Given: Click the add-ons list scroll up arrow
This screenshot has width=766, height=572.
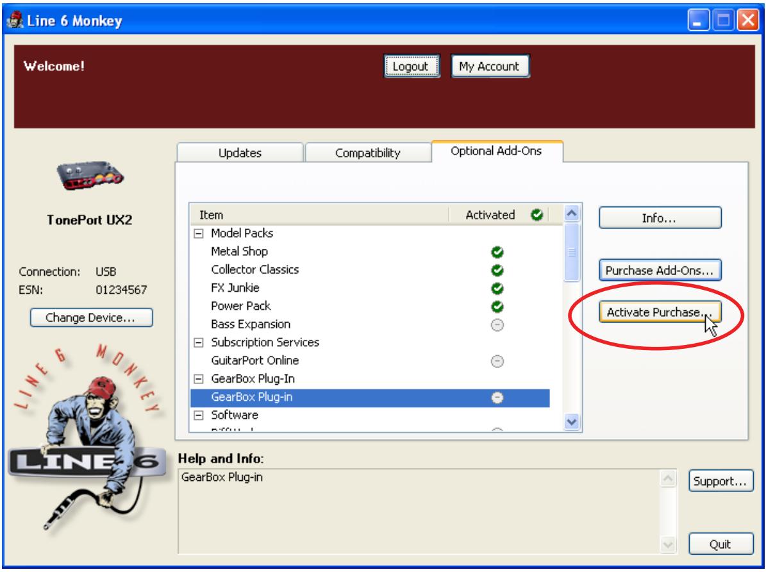Looking at the screenshot, I should [572, 213].
